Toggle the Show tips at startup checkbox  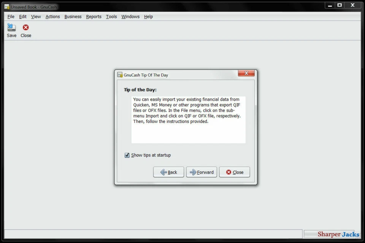click(x=127, y=155)
